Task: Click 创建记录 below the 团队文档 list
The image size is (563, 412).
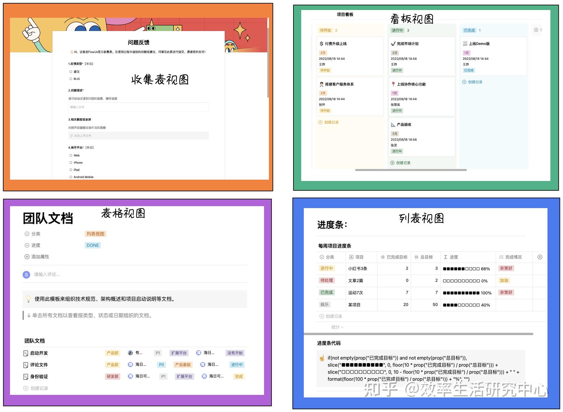Action: [36, 388]
